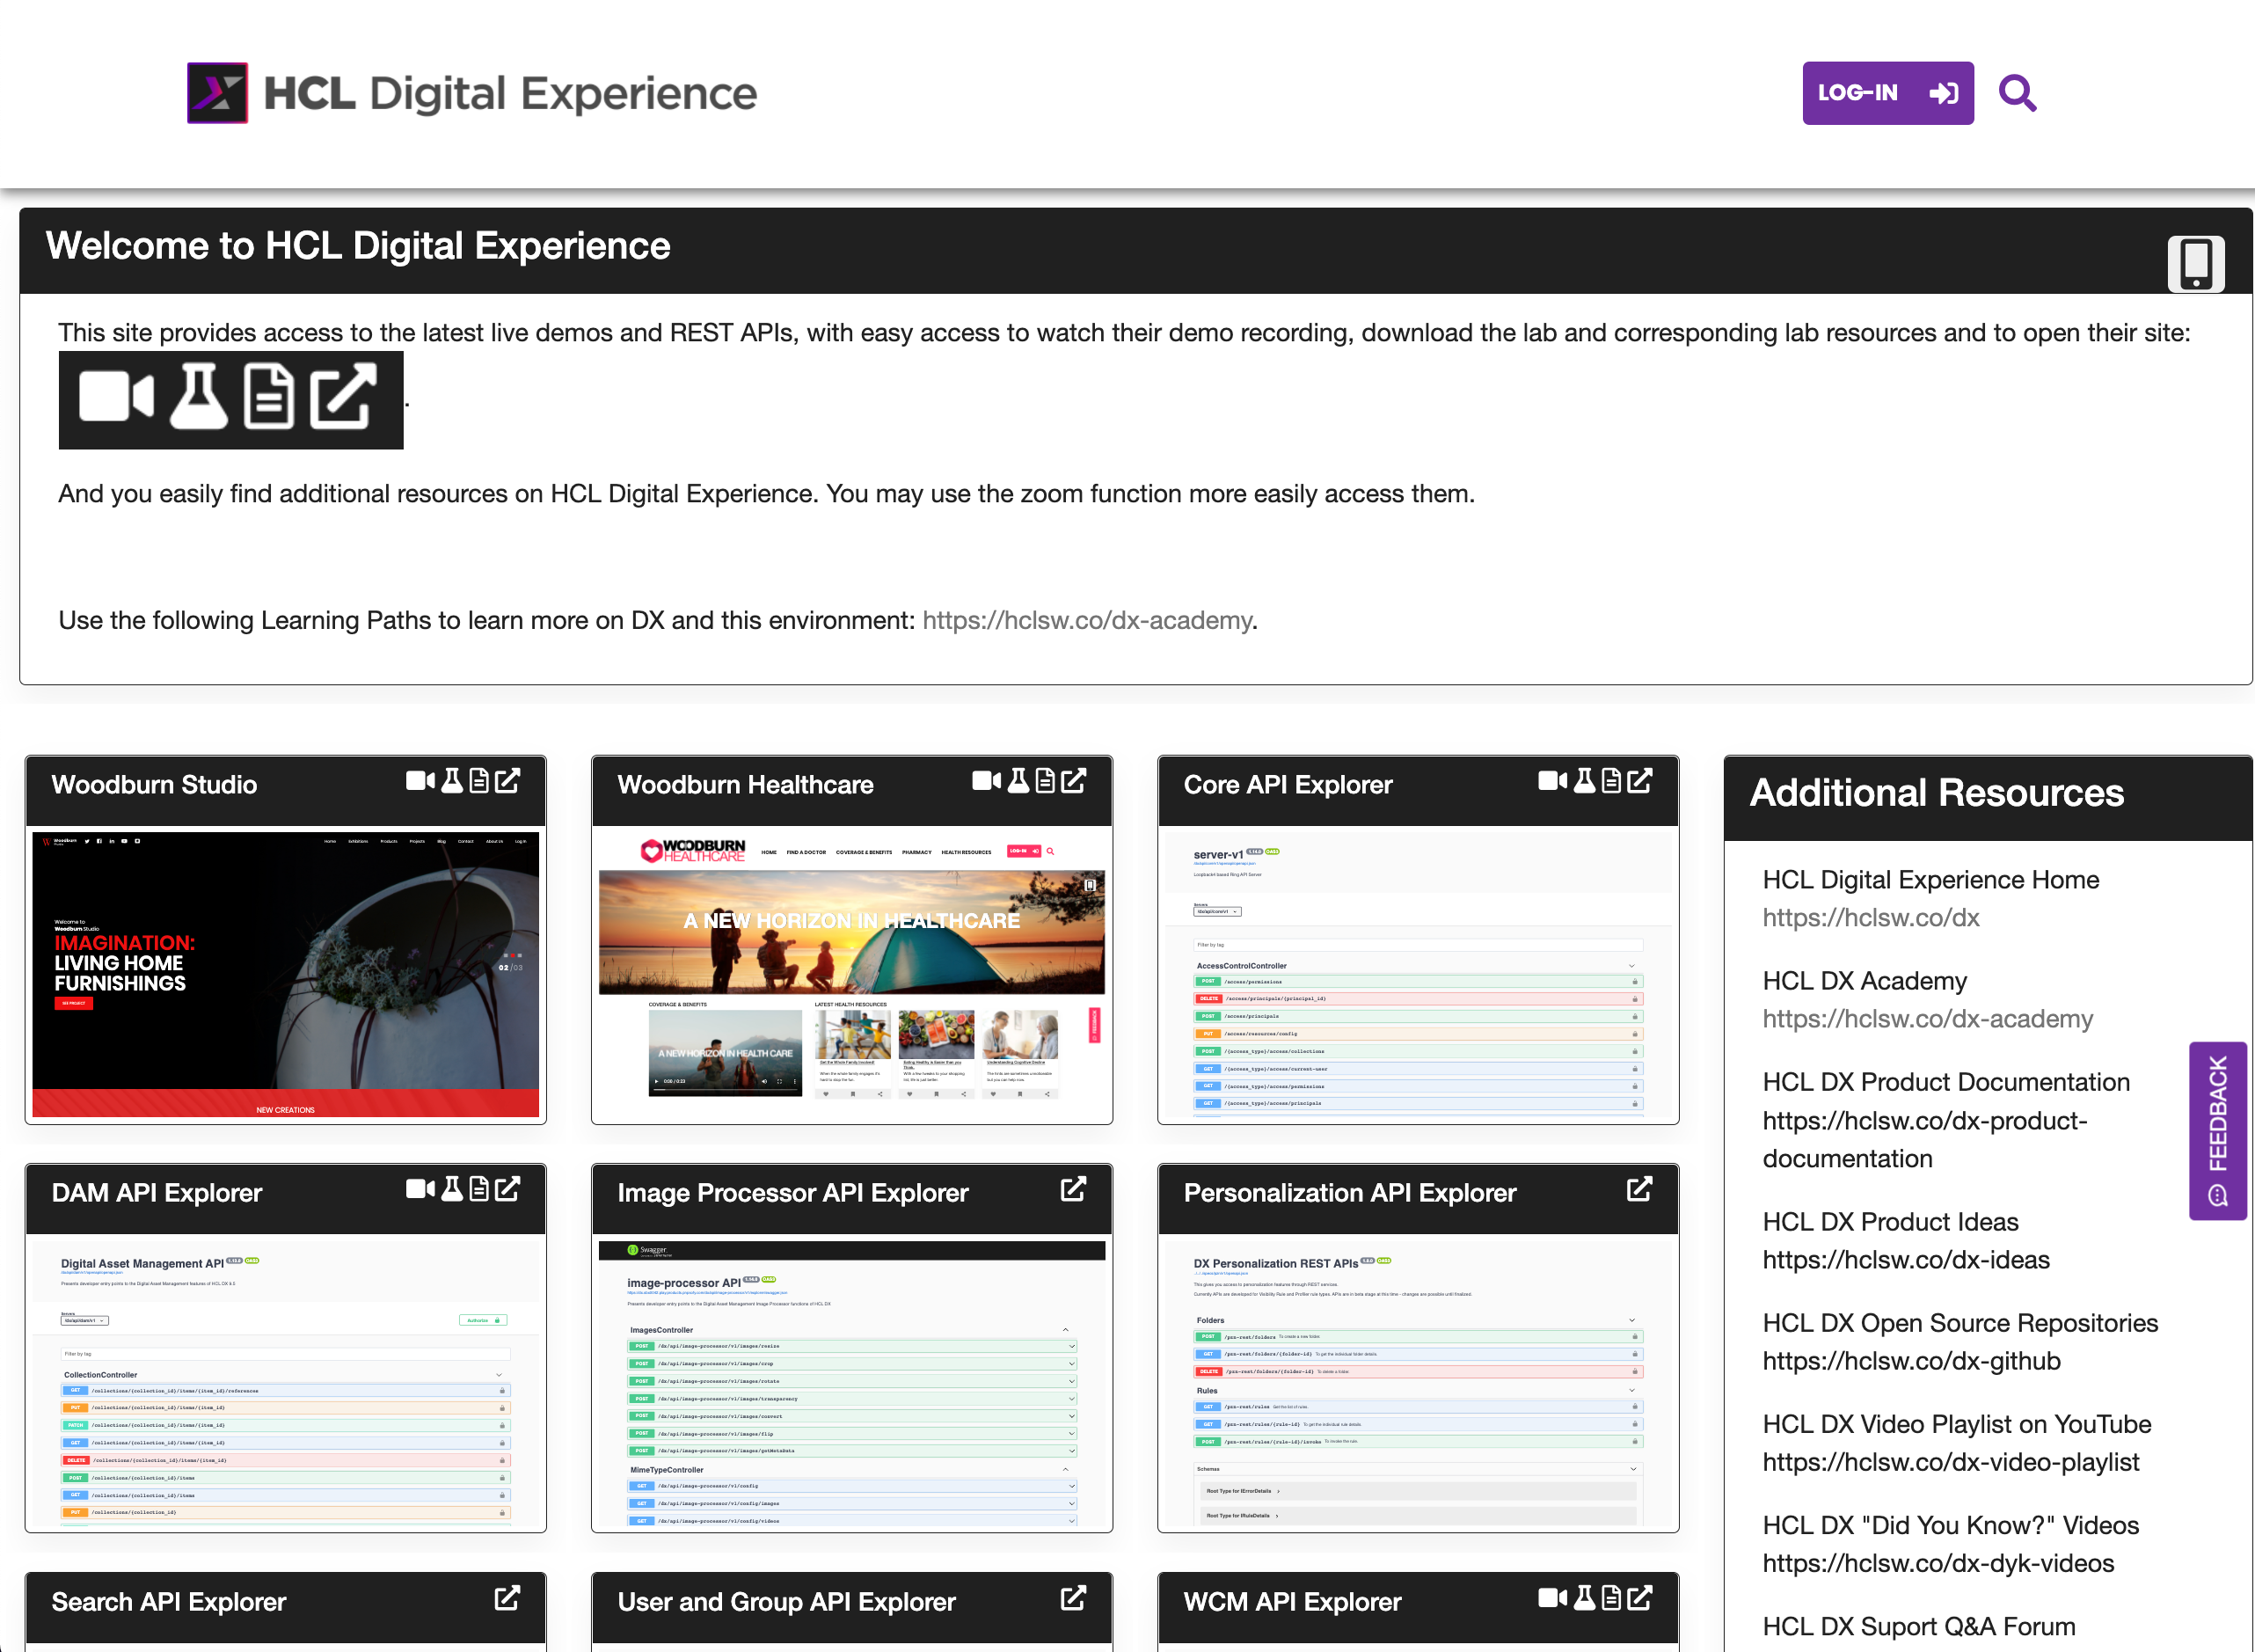Open Core API Explorer document resources icon
Screen dimensions: 2255x1652
(x=1611, y=781)
